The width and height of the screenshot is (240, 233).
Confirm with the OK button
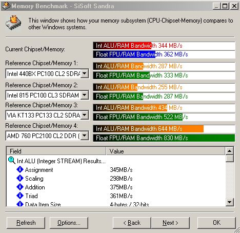216,223
